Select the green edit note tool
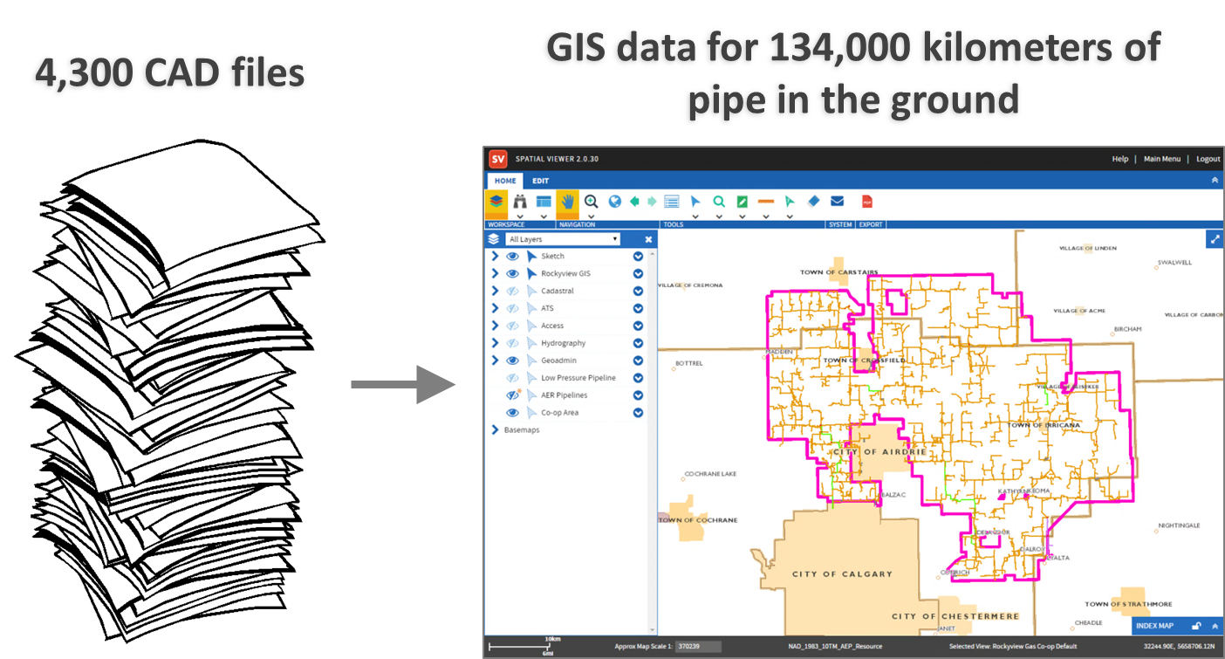This screenshot has height=659, width=1225. (x=743, y=202)
